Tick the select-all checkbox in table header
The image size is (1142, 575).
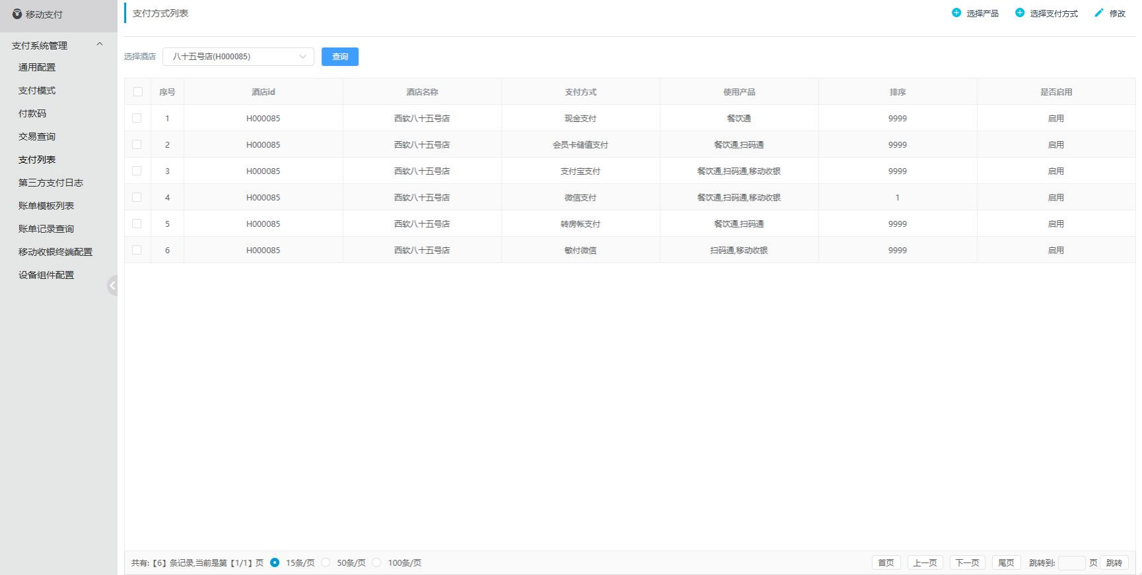click(x=137, y=92)
